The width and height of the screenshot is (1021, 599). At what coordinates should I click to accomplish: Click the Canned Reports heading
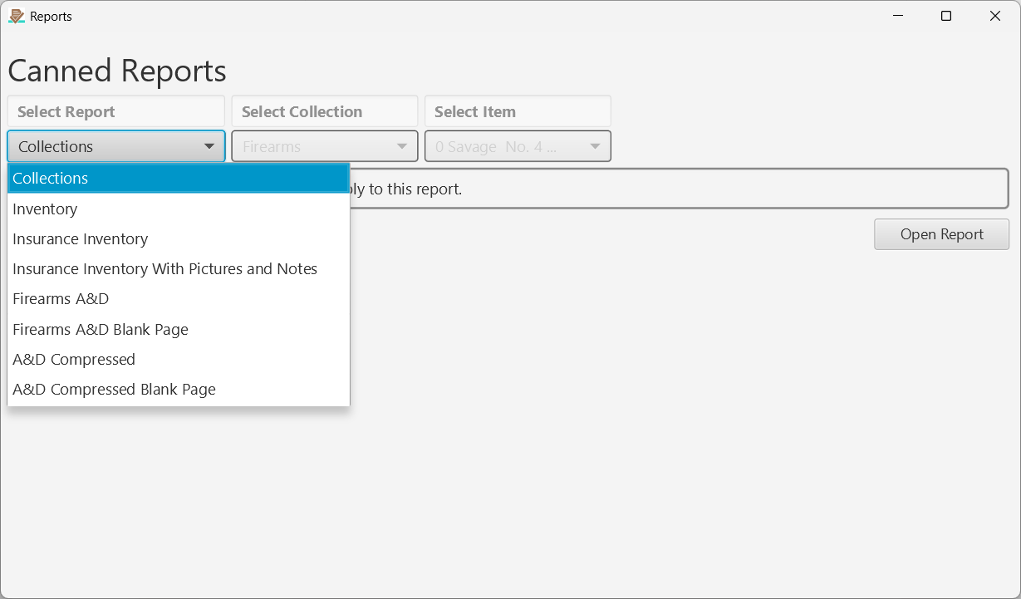(x=117, y=71)
